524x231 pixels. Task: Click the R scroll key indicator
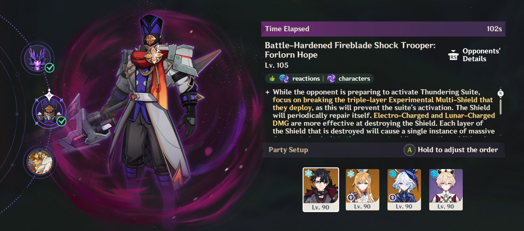[x=501, y=94]
